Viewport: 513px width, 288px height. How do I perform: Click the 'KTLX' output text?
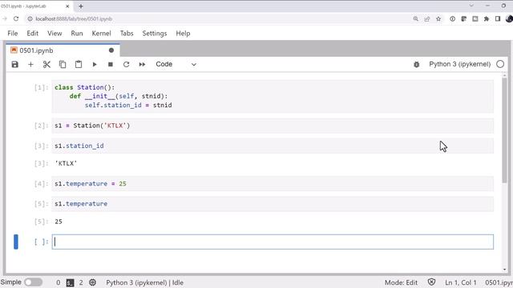click(x=66, y=163)
